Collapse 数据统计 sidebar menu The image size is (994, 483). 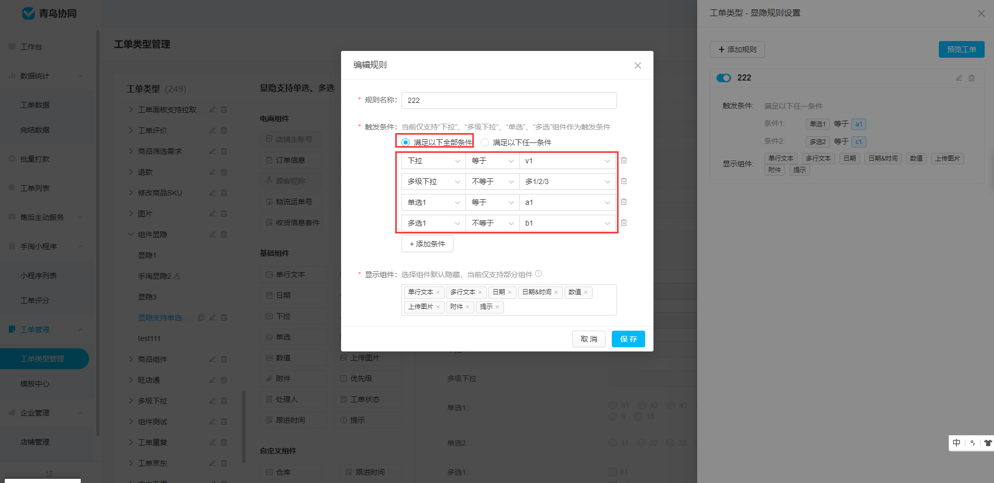(x=81, y=76)
